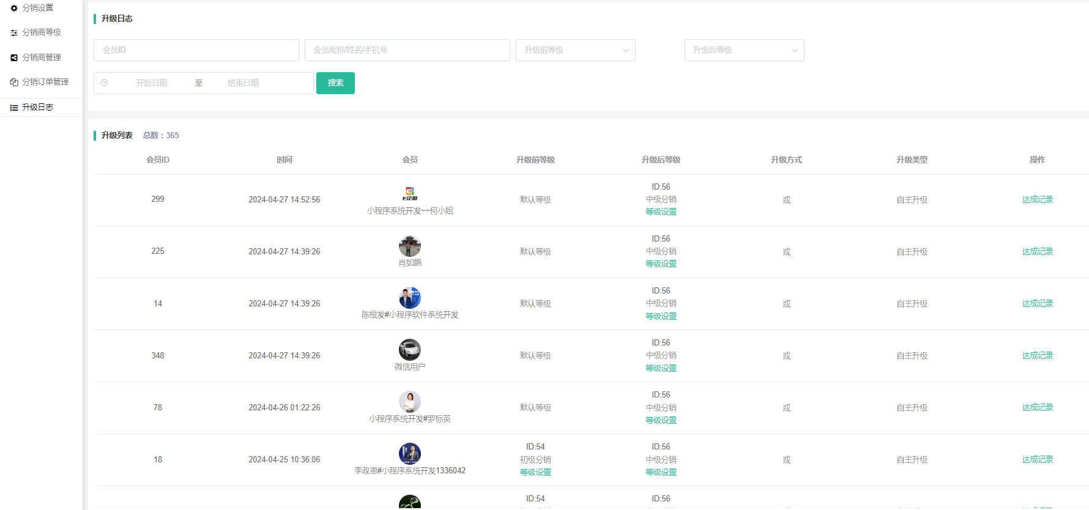The image size is (1089, 510).
Task: Click the icon beside 分销商管理
Action: [x=14, y=57]
